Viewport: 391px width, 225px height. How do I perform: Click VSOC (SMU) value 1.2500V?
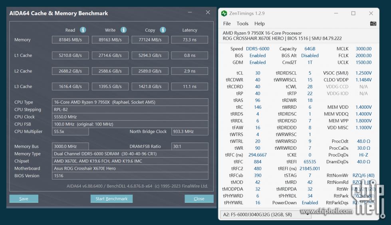(x=363, y=73)
